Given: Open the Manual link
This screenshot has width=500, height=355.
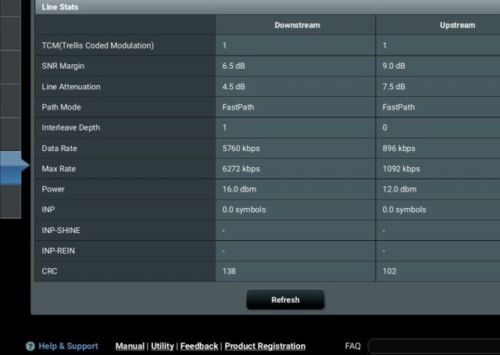Looking at the screenshot, I should coord(130,346).
